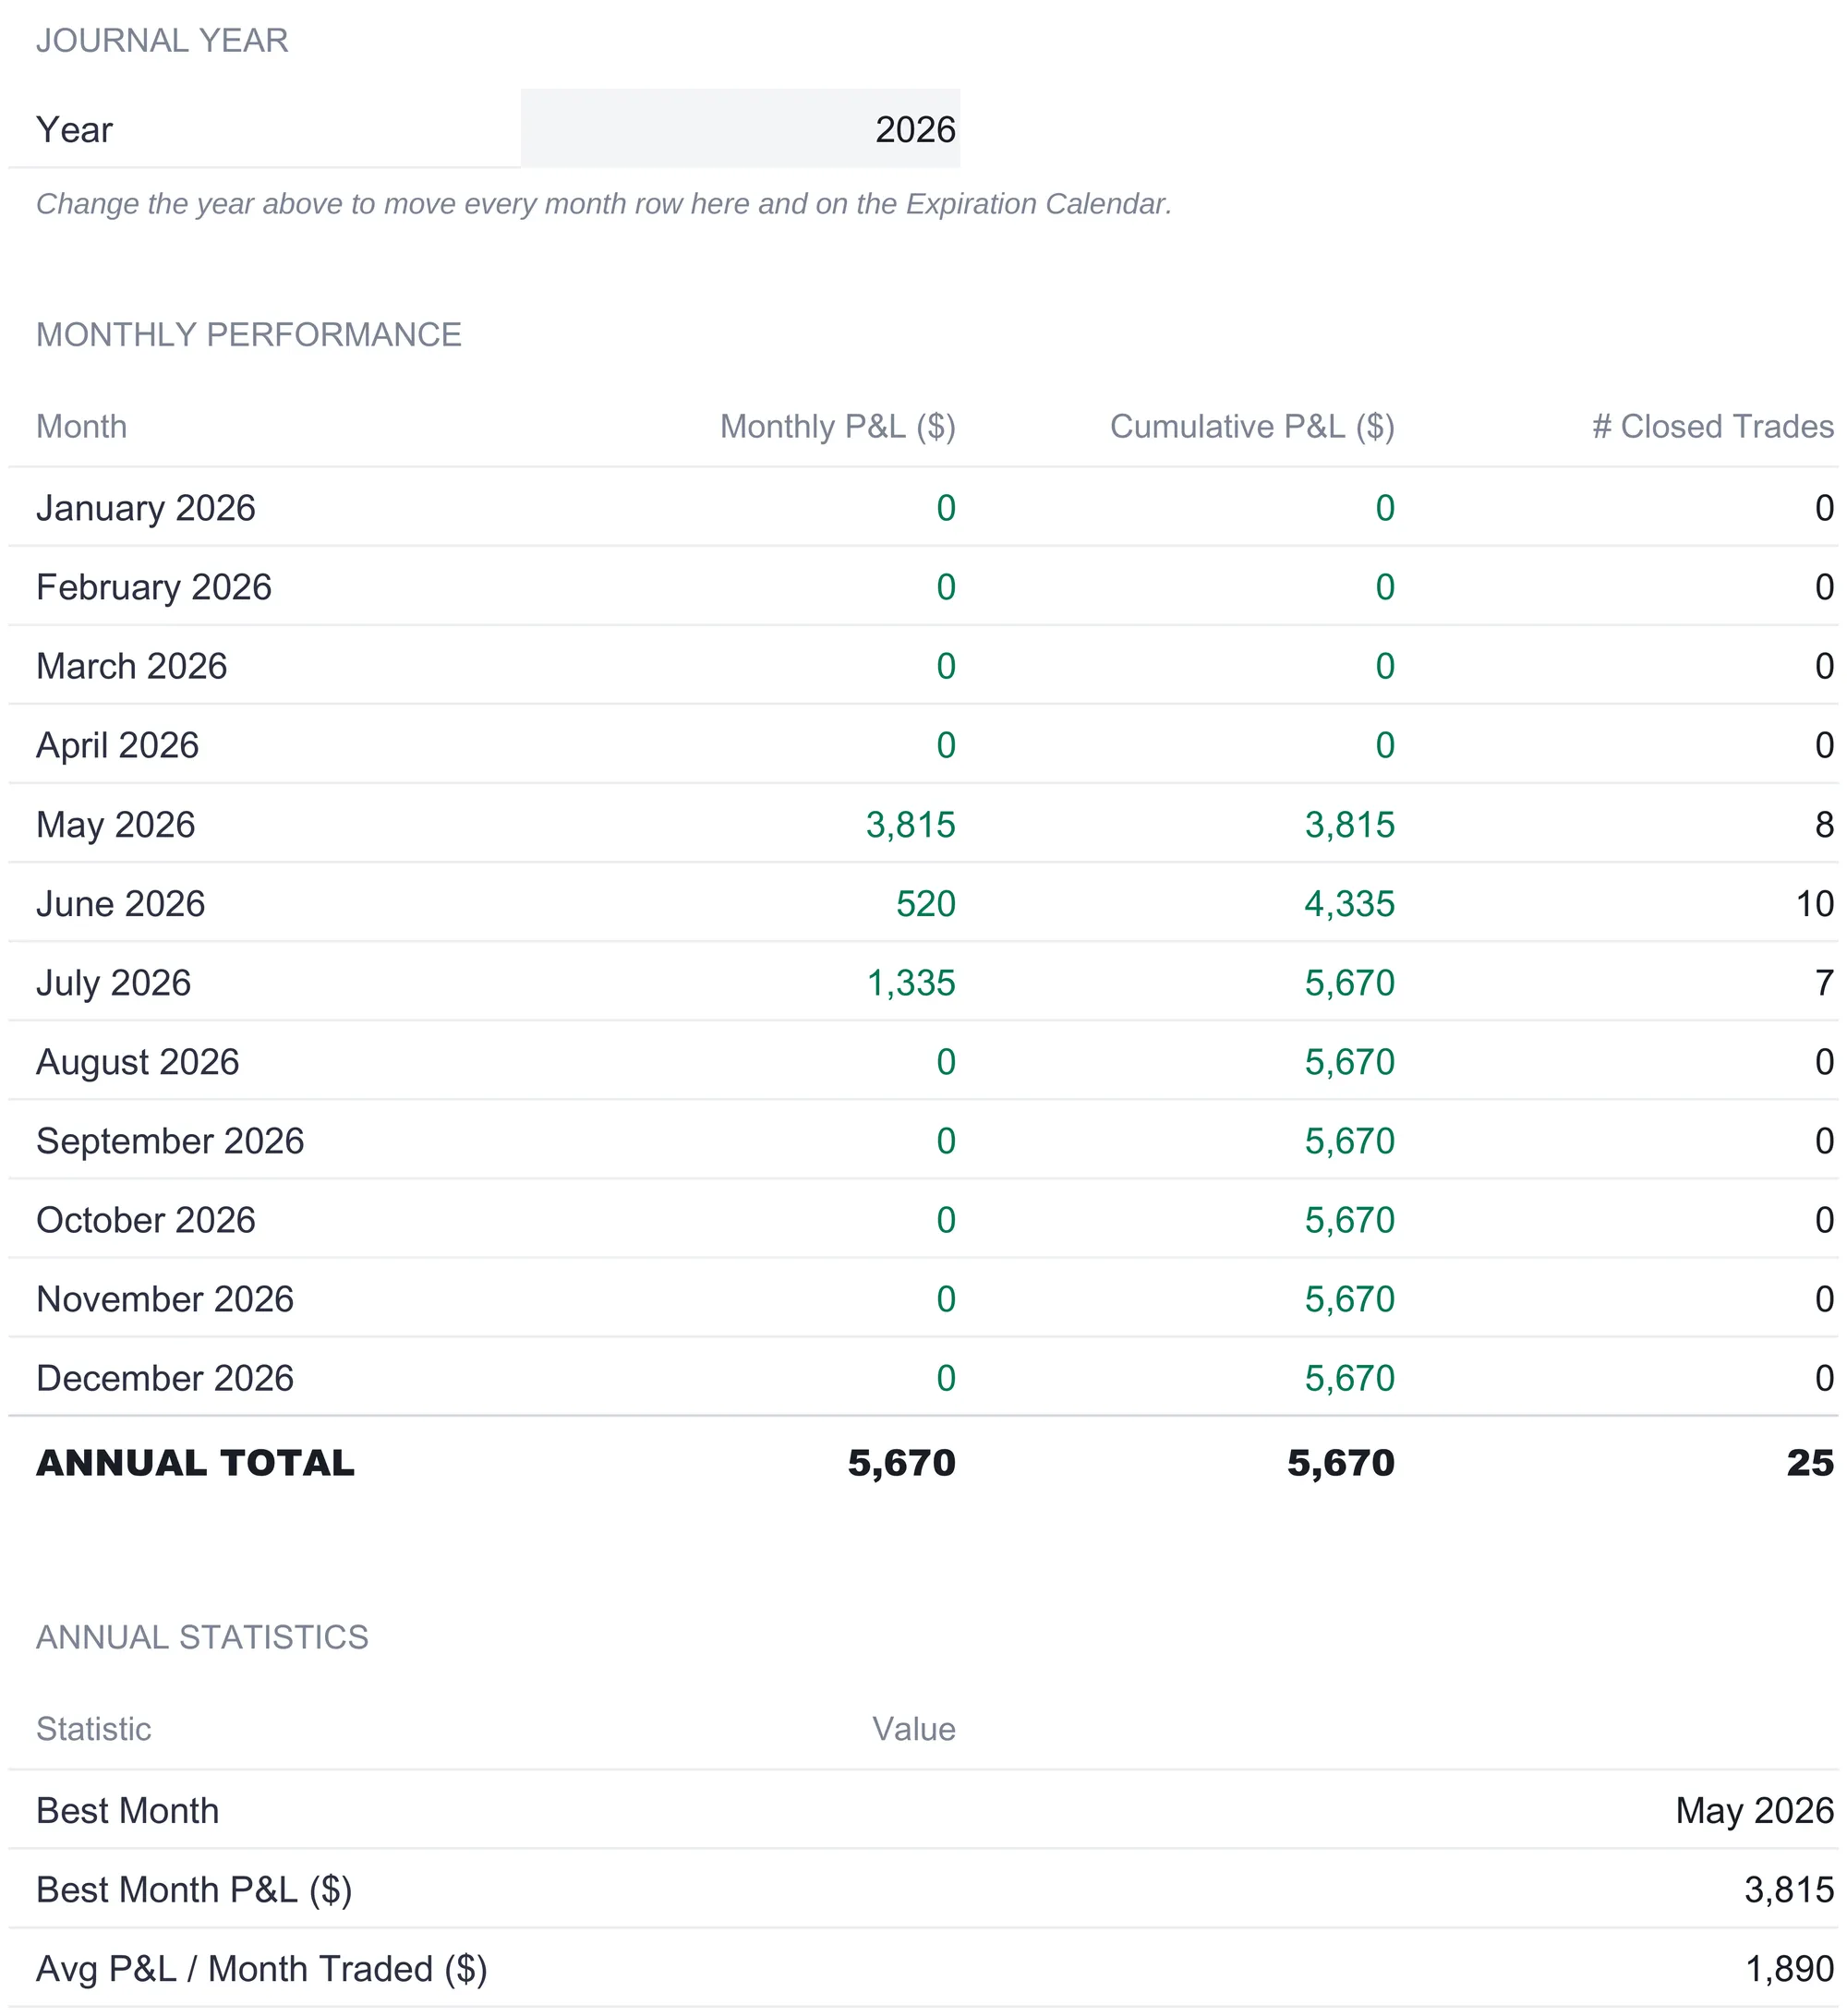Select the March 2026 month label
The image size is (1847, 2016).
(132, 666)
